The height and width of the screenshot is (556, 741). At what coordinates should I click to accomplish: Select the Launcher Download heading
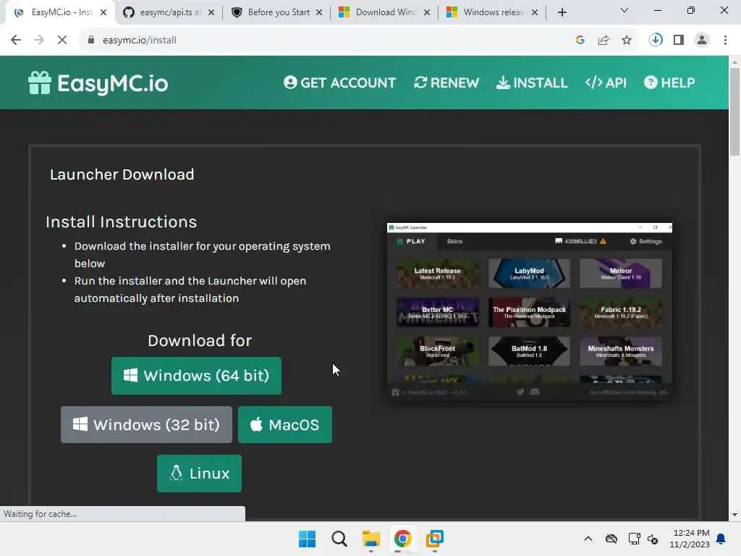122,174
